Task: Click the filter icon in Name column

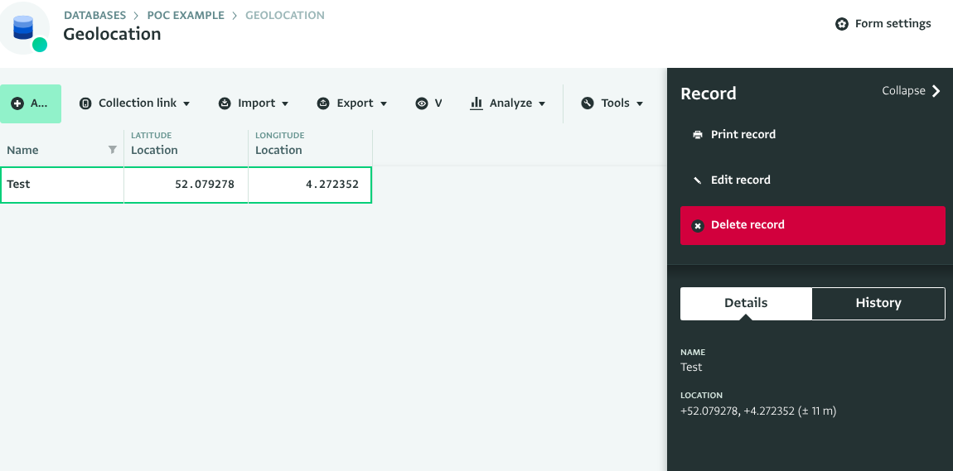Action: click(113, 150)
